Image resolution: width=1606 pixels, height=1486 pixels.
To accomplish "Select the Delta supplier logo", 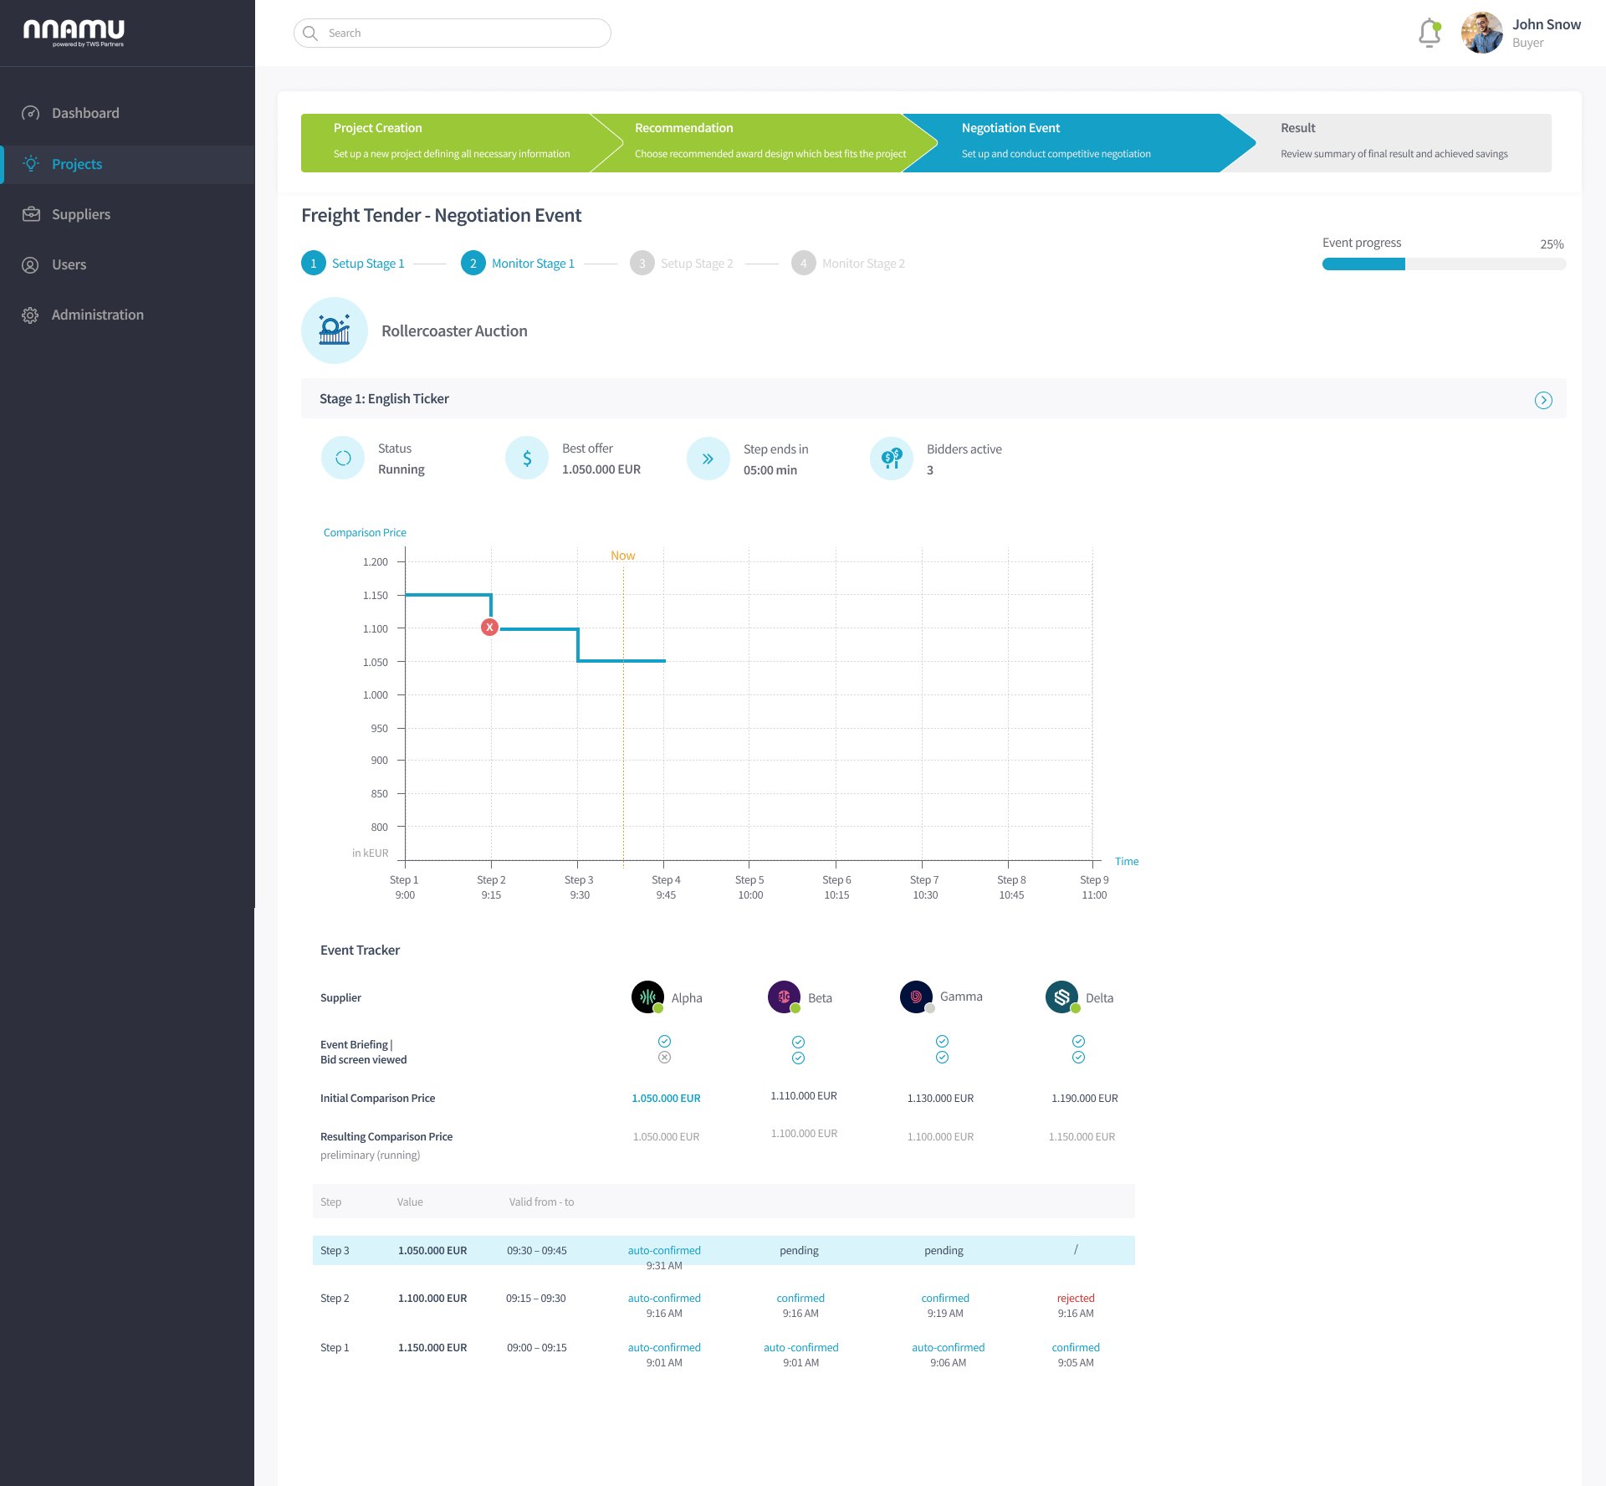I will 1062,997.
